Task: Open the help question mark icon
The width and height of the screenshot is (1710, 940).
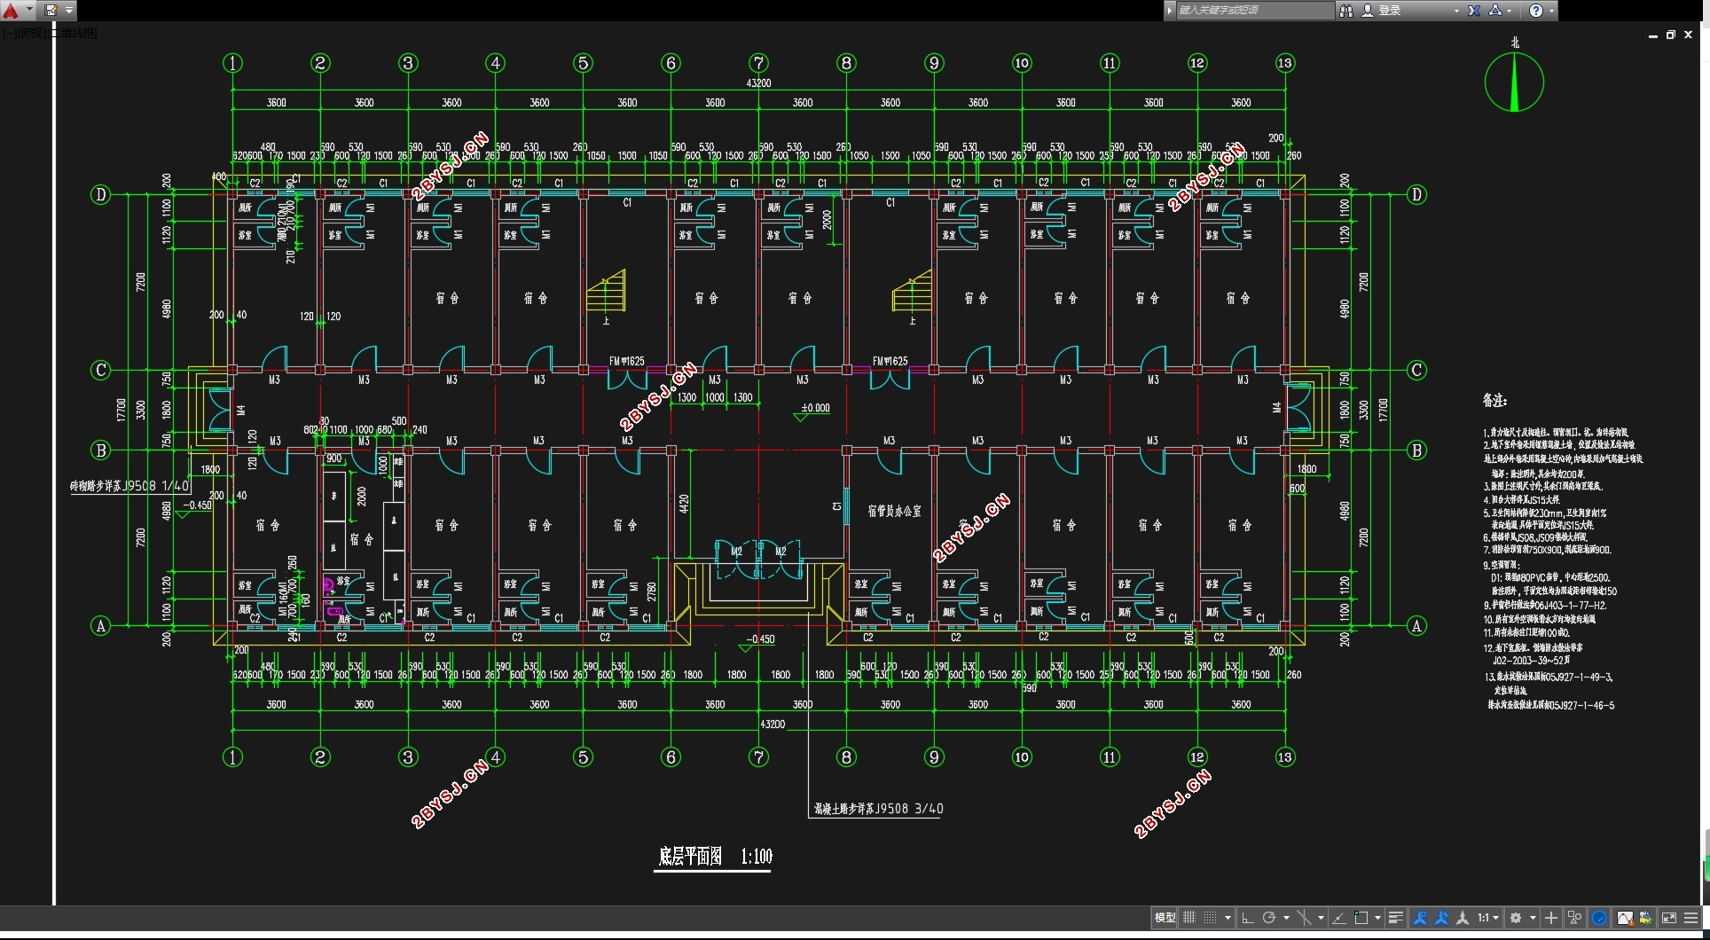Action: point(1536,11)
